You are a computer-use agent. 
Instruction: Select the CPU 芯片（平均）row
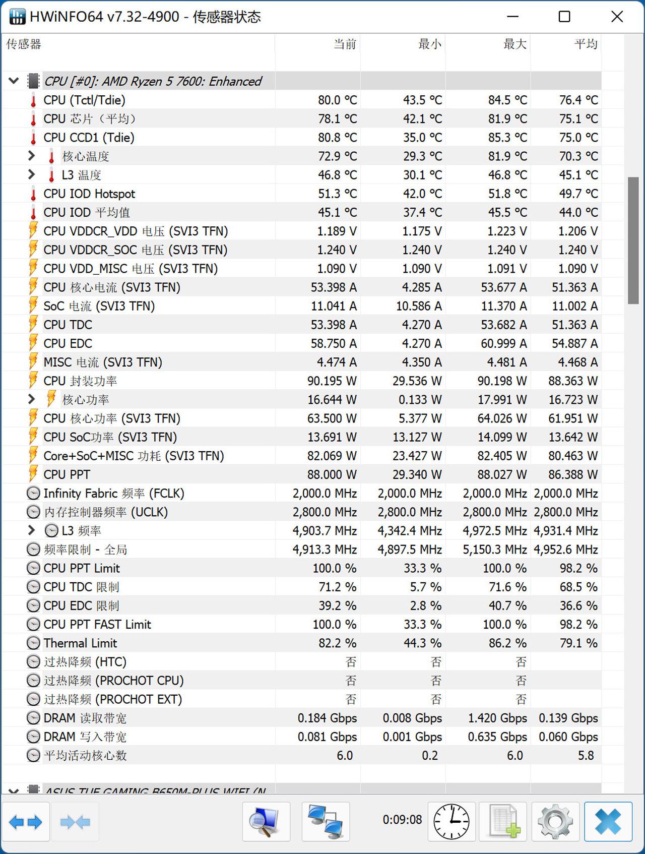pyautogui.click(x=301, y=119)
